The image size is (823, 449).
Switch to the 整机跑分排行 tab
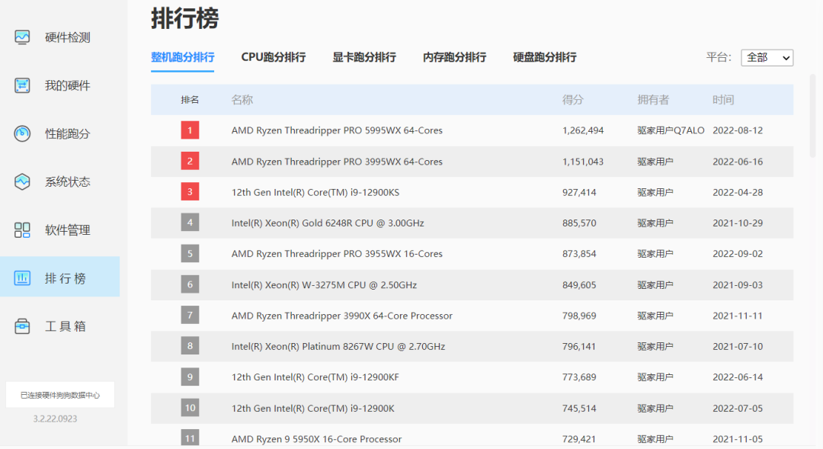[x=183, y=57]
